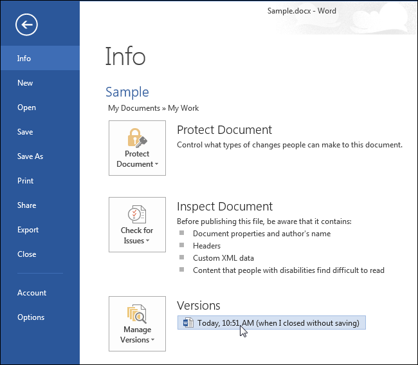This screenshot has width=418, height=365.
Task: Click the back arrow to return to document
Action: (x=27, y=25)
